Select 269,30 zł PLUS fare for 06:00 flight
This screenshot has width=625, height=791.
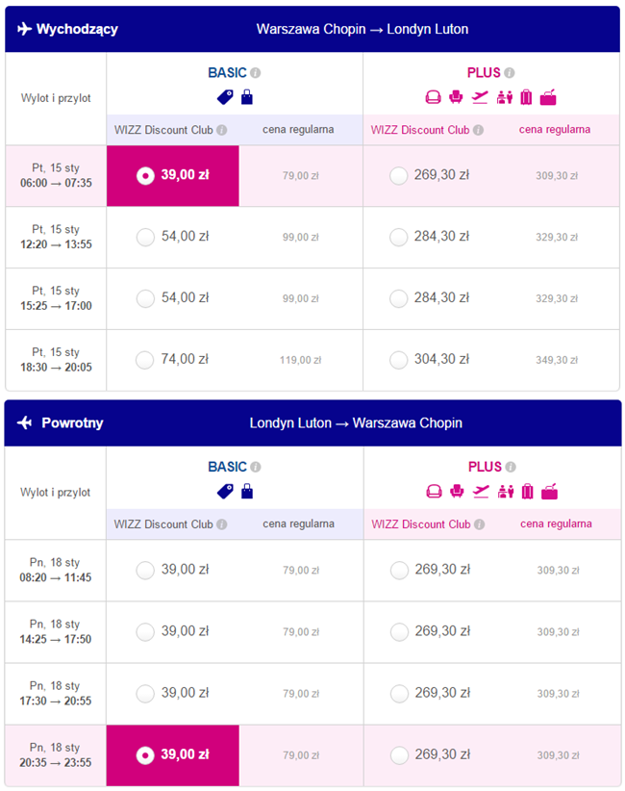tap(398, 175)
